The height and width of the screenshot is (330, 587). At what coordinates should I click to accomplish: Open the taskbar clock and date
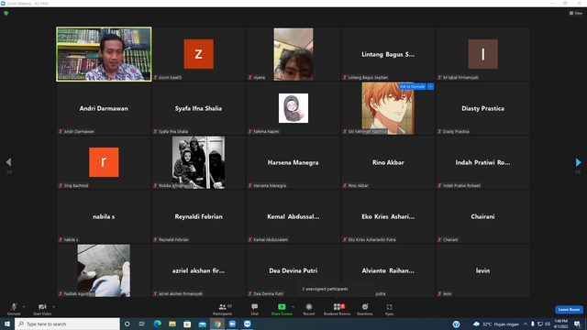[x=560, y=324]
